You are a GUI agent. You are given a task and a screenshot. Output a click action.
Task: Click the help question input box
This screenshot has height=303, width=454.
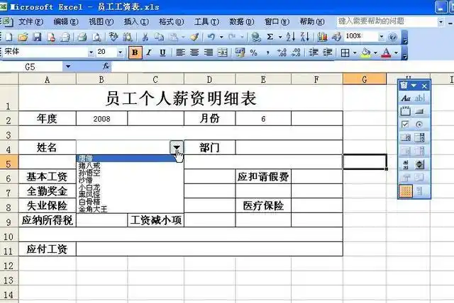coord(387,21)
